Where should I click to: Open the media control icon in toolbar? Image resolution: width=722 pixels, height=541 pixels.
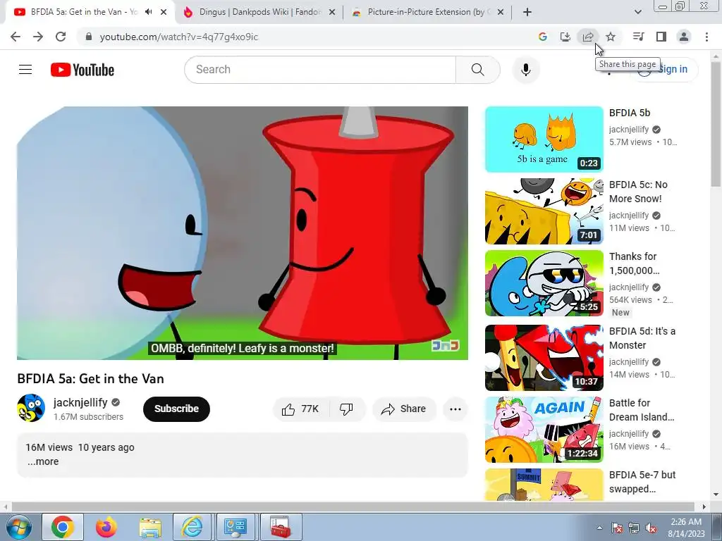click(x=638, y=37)
